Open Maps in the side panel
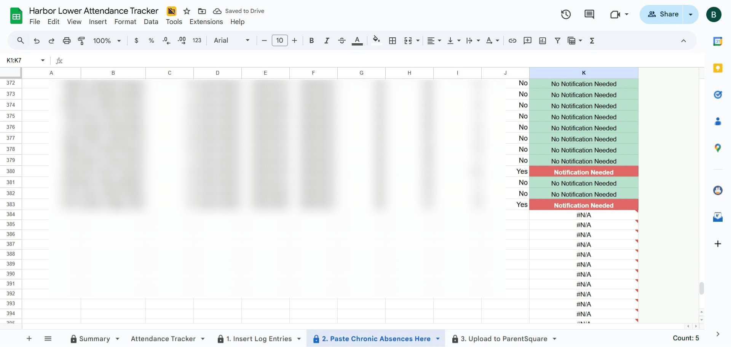 pos(718,148)
